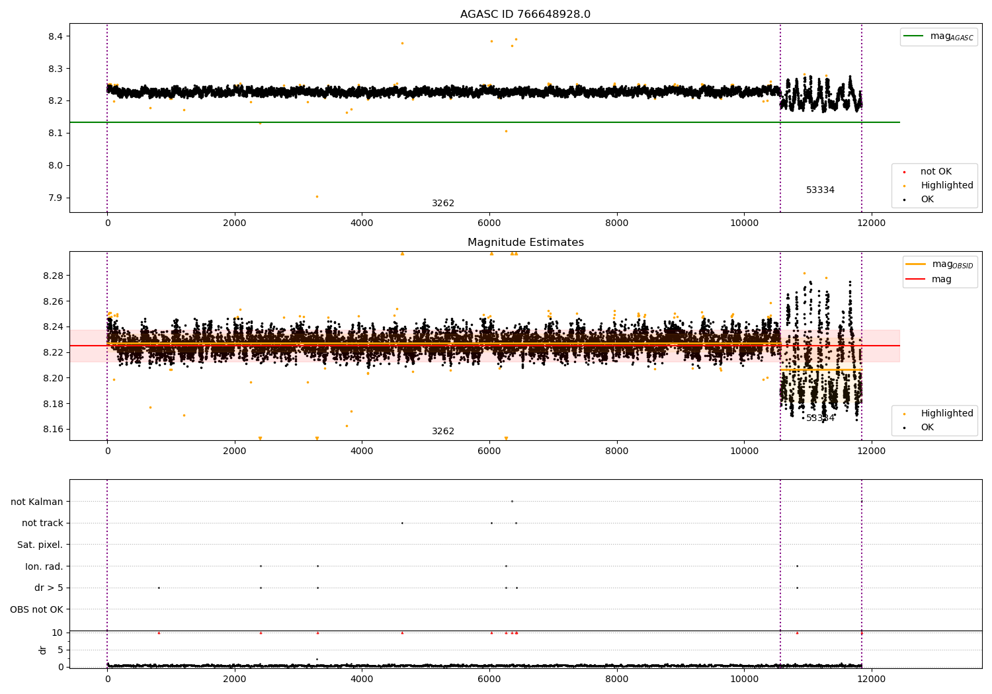The image size is (992, 694).
Task: Click the 'not Kalman' row label
Action: [37, 502]
